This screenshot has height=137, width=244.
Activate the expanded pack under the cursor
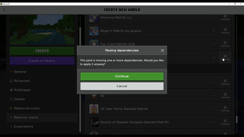tap(225, 58)
